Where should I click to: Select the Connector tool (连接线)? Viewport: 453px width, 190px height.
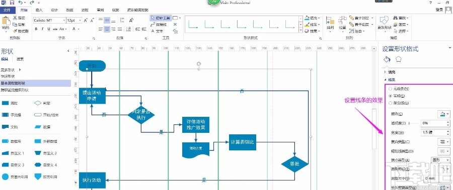coord(159,25)
